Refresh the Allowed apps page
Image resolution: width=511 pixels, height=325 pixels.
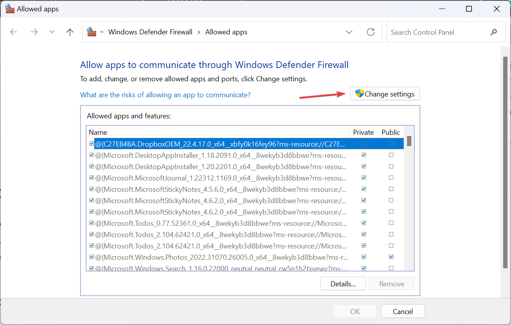pos(371,32)
